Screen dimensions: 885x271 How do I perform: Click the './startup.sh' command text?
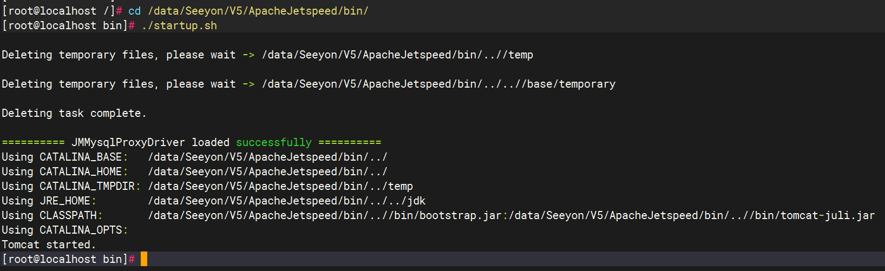pos(179,25)
